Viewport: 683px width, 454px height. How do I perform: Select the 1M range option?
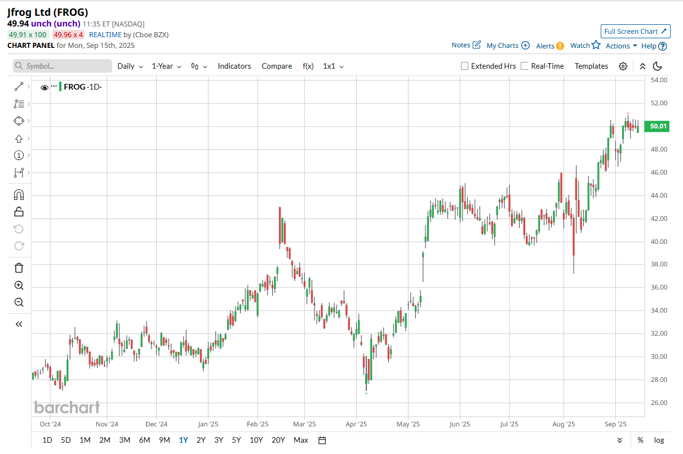coord(85,440)
